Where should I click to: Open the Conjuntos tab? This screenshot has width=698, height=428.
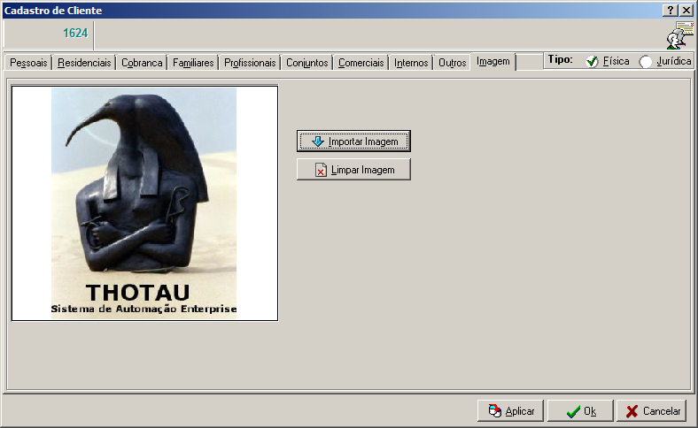(307, 63)
